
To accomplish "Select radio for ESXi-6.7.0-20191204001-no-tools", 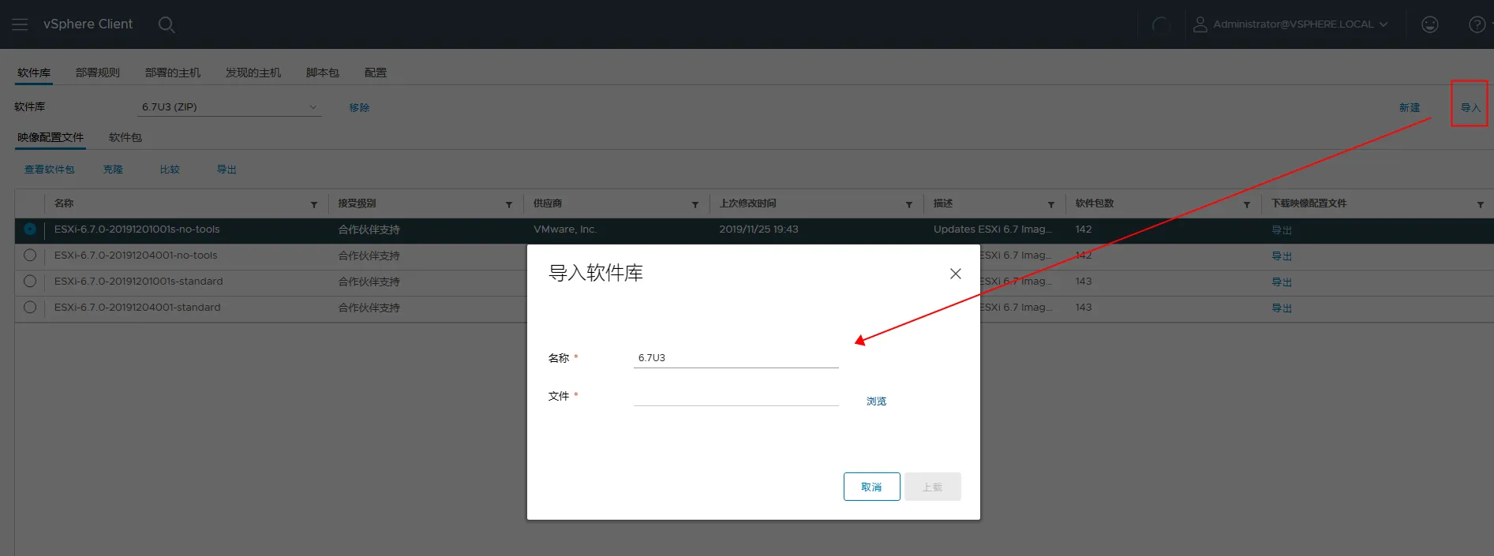I will pyautogui.click(x=30, y=256).
